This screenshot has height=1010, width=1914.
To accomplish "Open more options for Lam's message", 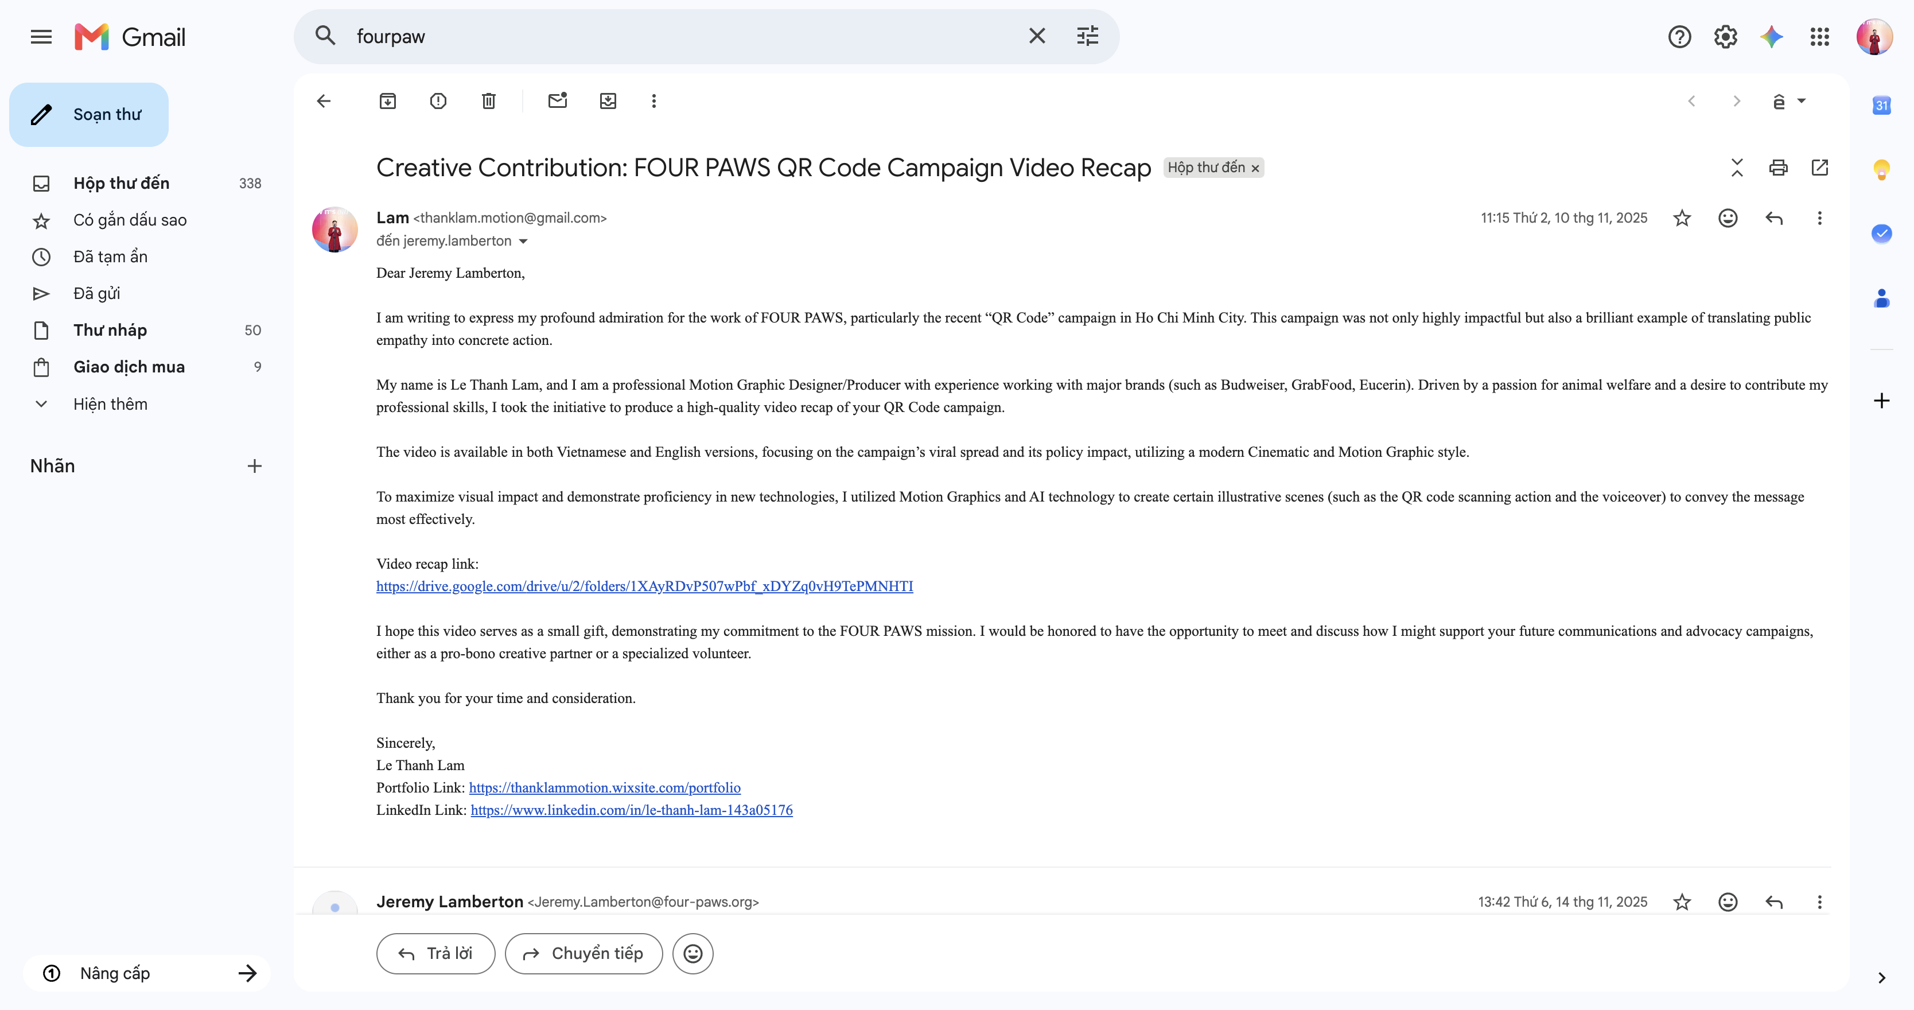I will pyautogui.click(x=1820, y=217).
